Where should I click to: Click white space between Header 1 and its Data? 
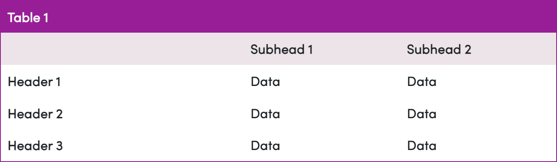click(x=155, y=82)
